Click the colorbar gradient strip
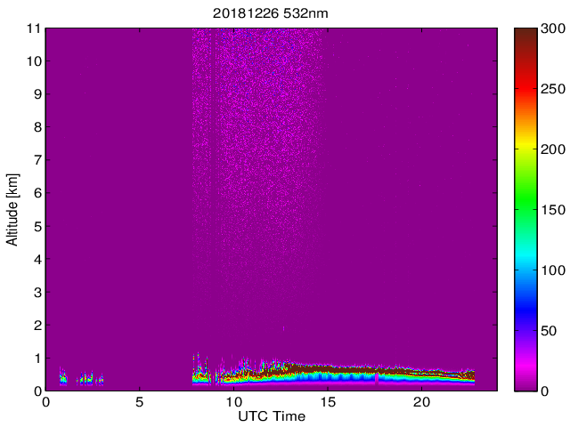This screenshot has width=570, height=427. pos(525,210)
